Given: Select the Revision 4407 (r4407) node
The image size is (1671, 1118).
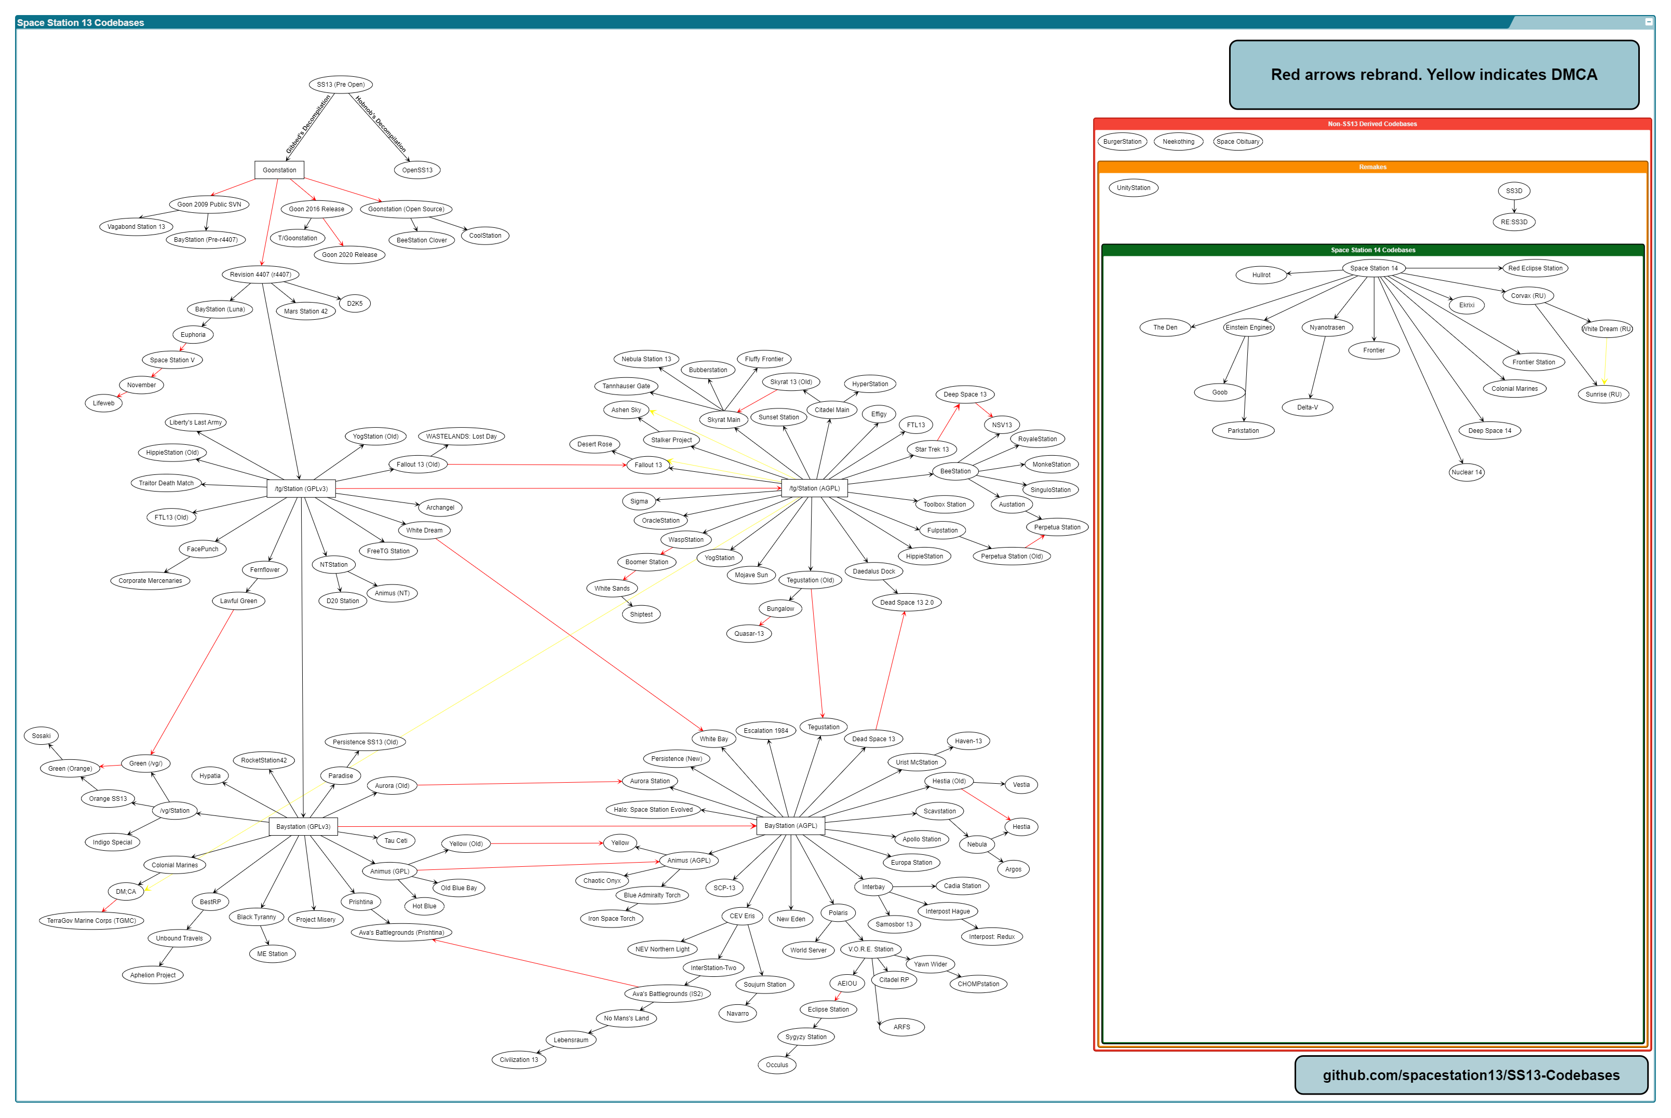Looking at the screenshot, I should point(260,275).
